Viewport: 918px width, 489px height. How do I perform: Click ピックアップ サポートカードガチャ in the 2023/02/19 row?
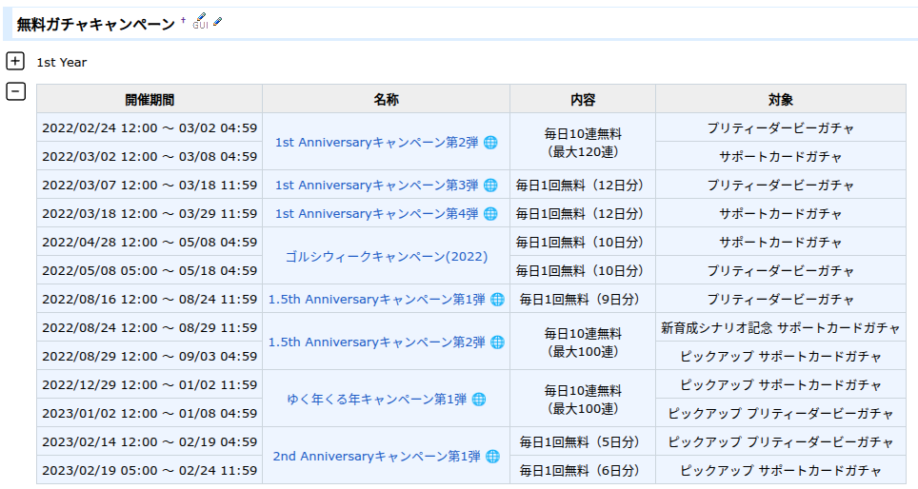click(781, 470)
